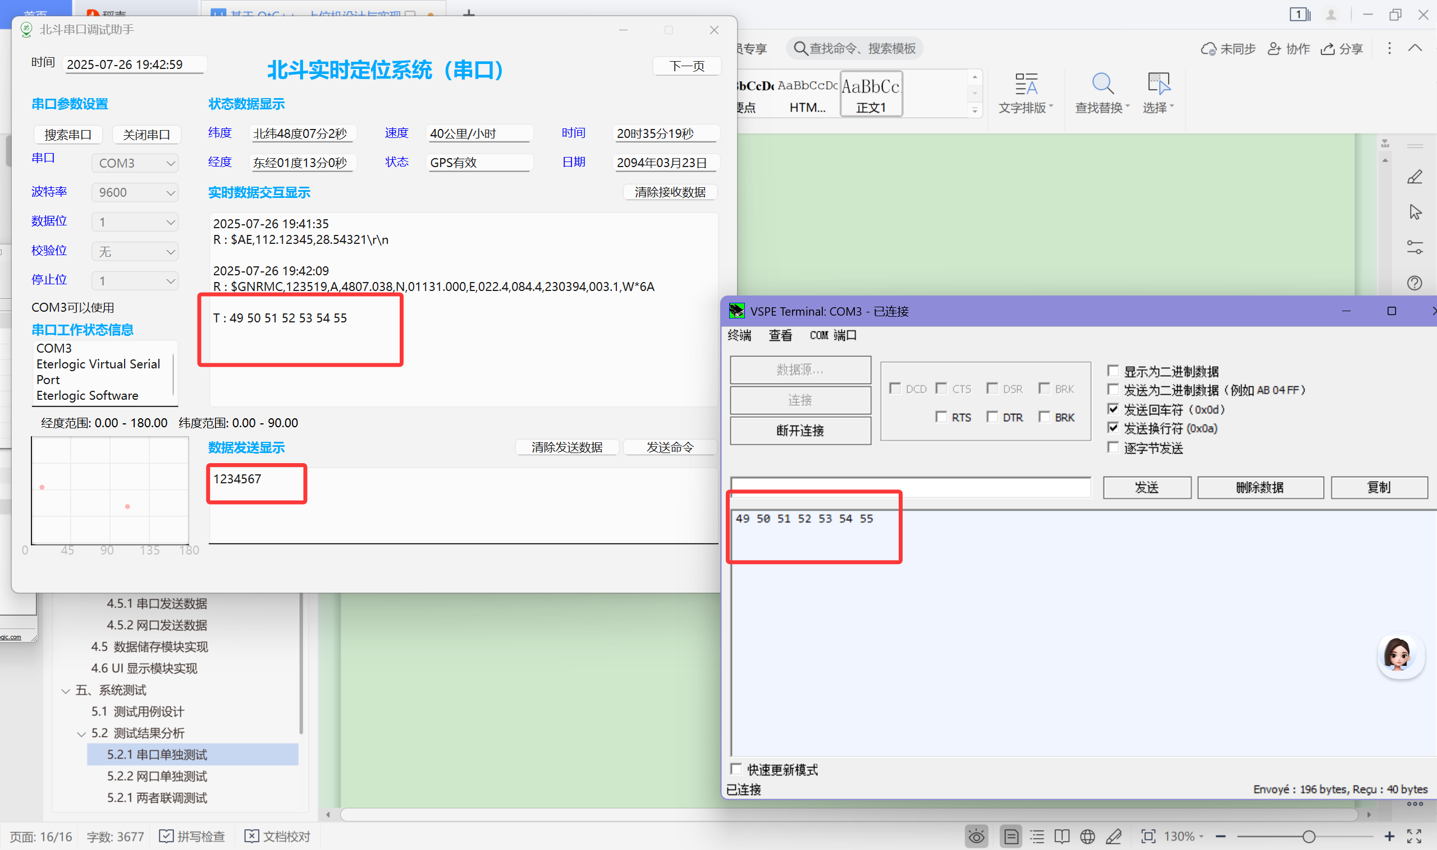
Task: Open the COM 端口 menu
Action: click(832, 336)
